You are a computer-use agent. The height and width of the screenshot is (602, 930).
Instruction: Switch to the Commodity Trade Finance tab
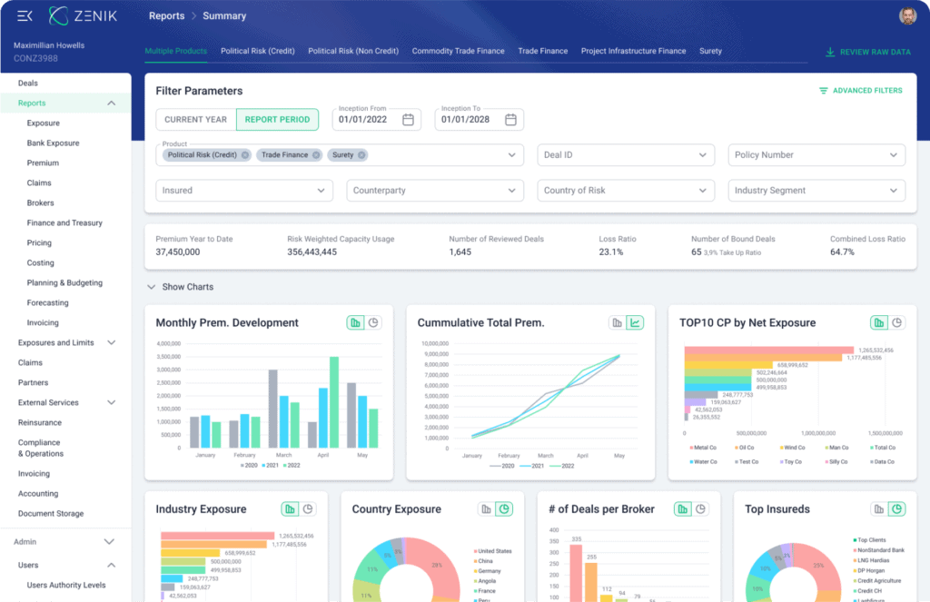pos(458,51)
